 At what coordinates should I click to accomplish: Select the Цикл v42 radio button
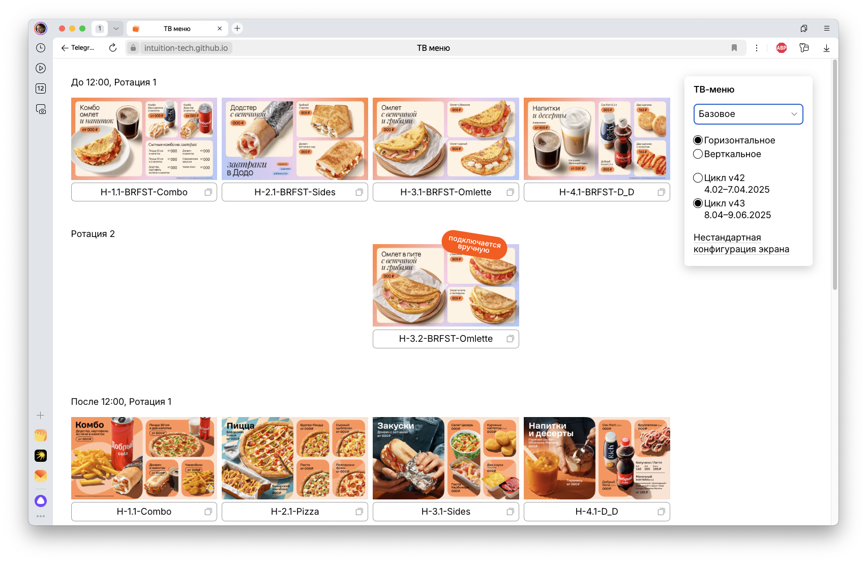click(698, 178)
